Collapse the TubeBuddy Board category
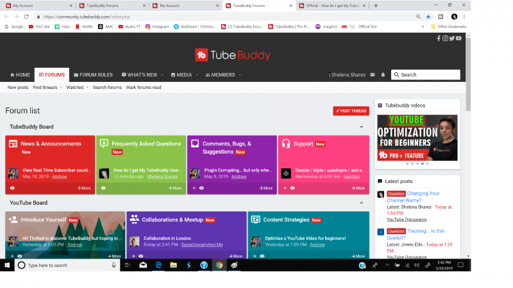This screenshot has height=288, width=513. (361, 127)
